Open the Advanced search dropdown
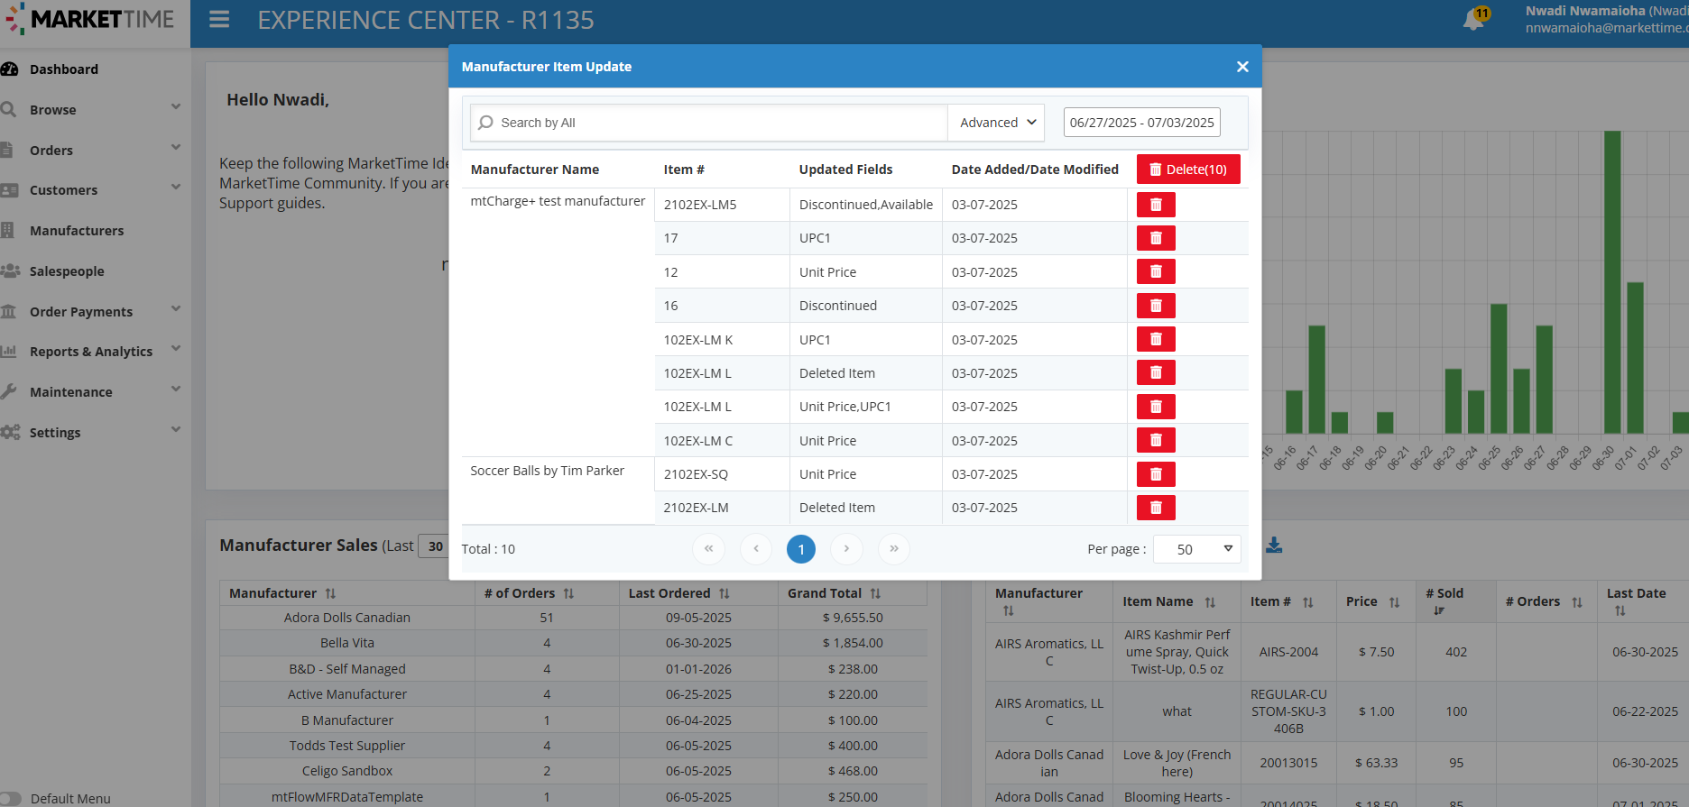The height and width of the screenshot is (807, 1689). 996,123
